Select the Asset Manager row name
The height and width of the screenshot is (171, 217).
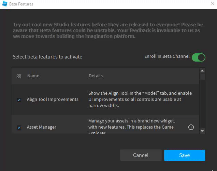tap(42, 127)
